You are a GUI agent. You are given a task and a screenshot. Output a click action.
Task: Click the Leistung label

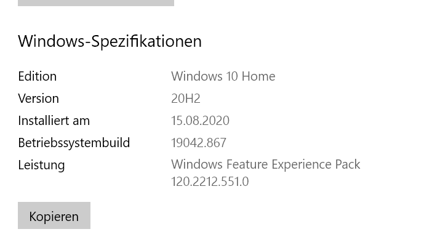click(41, 165)
